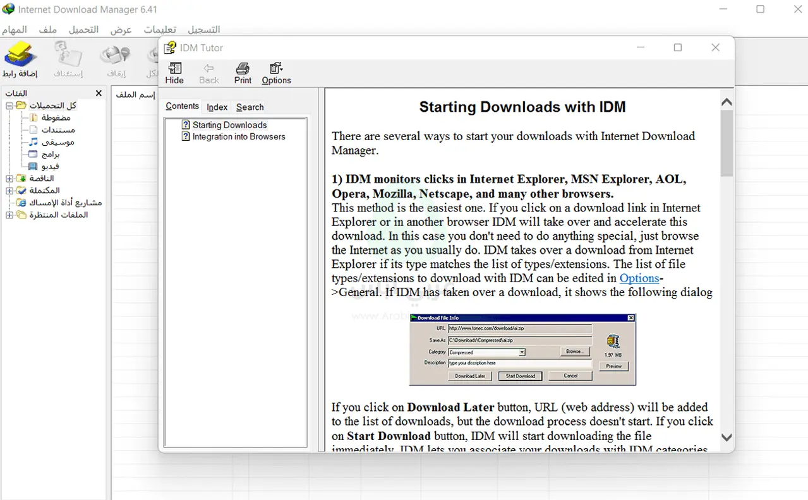Select the Programs (برامج) category icon
Viewport: 808px width, 500px height.
[x=33, y=154]
